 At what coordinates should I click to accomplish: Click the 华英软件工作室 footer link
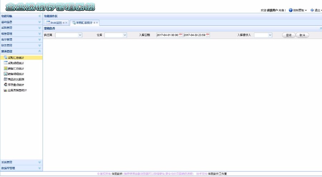point(217,174)
